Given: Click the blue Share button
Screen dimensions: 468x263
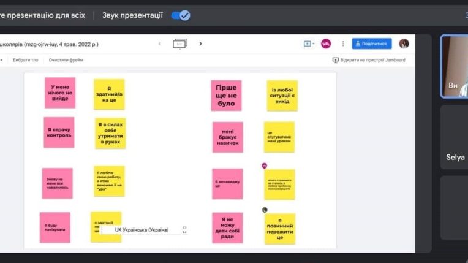Looking at the screenshot, I should click(371, 44).
